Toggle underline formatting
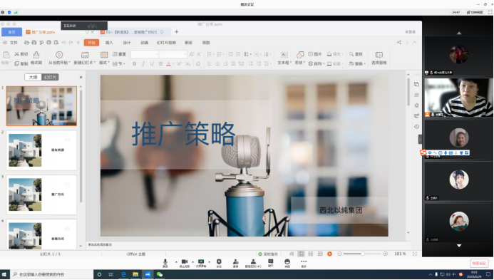 pyautogui.click(x=152, y=64)
